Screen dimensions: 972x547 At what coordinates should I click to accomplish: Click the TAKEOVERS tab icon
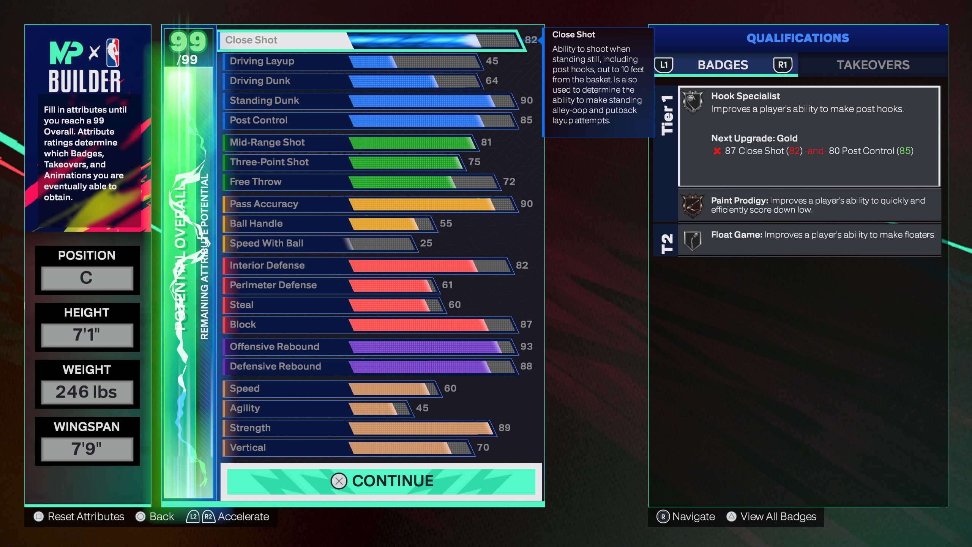[x=873, y=65]
